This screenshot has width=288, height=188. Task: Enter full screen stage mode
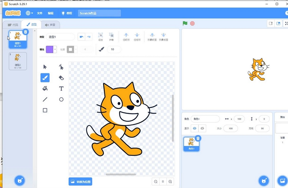(286, 23)
